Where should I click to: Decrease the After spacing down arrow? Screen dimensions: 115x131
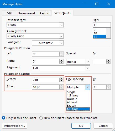(x=61, y=88)
